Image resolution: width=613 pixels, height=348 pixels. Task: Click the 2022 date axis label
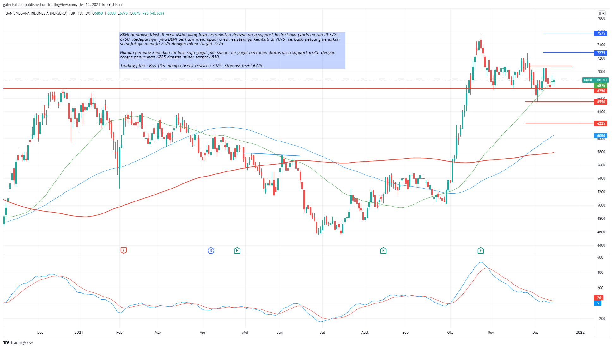(580, 332)
